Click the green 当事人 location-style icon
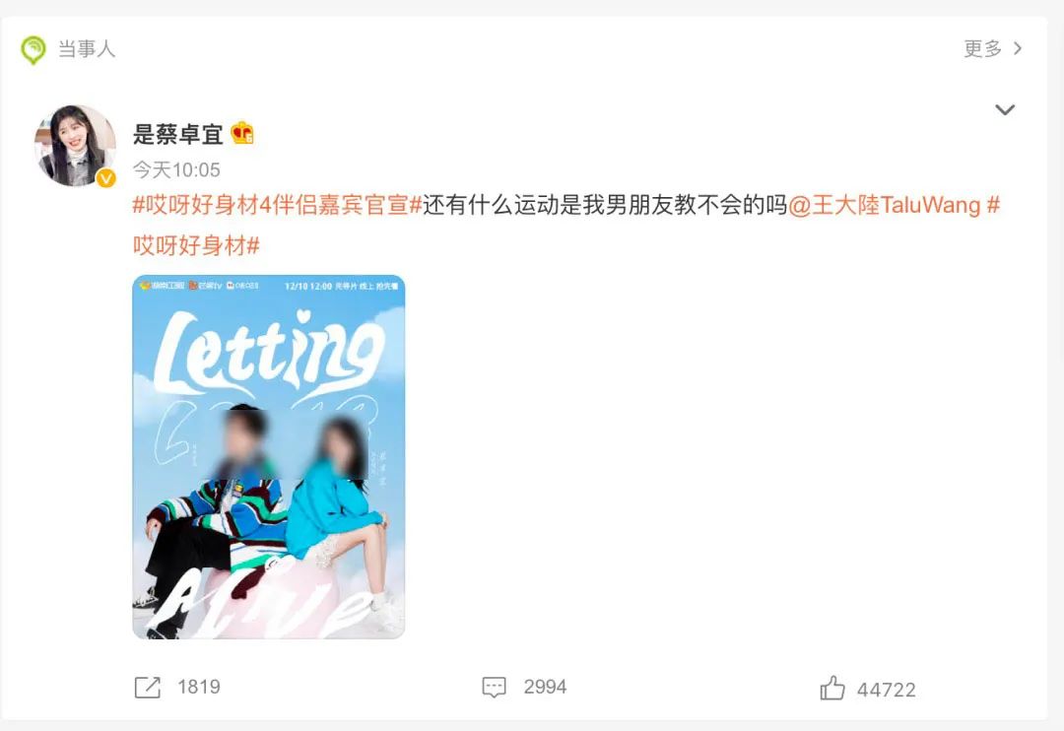1064x731 pixels. 33,49
